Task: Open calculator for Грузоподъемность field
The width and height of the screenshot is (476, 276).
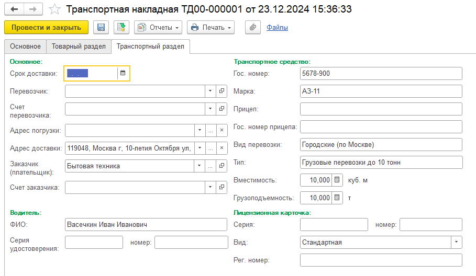Action: tap(337, 198)
